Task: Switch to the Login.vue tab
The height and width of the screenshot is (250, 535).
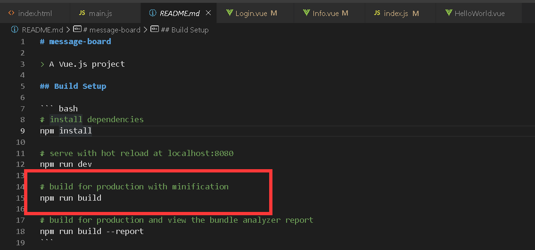Action: pyautogui.click(x=255, y=13)
